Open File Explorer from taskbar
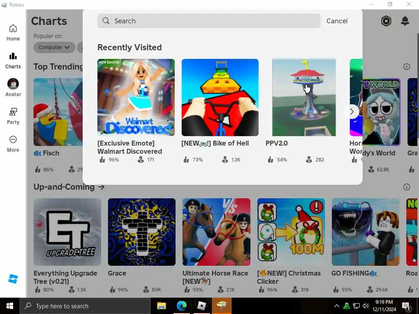The image size is (419, 314). click(161, 306)
